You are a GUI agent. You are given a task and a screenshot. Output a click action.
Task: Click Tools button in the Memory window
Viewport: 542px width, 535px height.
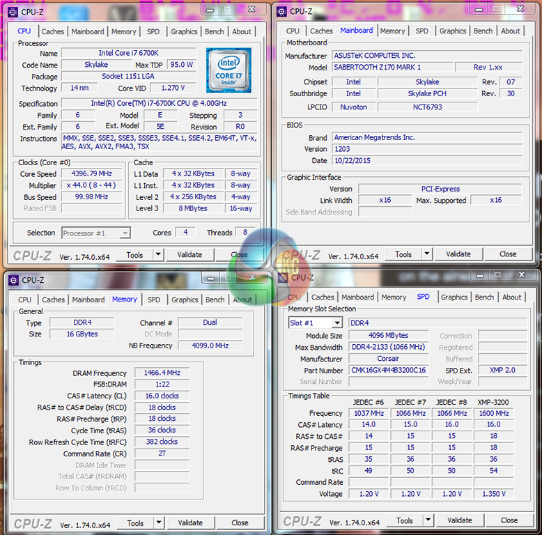coord(135,523)
